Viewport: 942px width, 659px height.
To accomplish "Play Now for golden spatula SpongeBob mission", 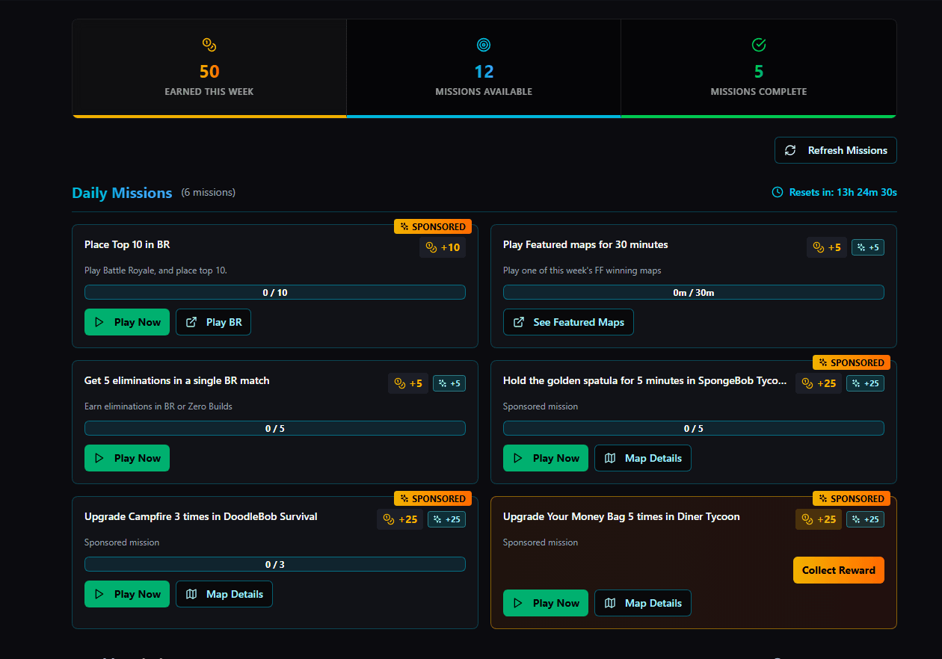I will click(x=546, y=458).
